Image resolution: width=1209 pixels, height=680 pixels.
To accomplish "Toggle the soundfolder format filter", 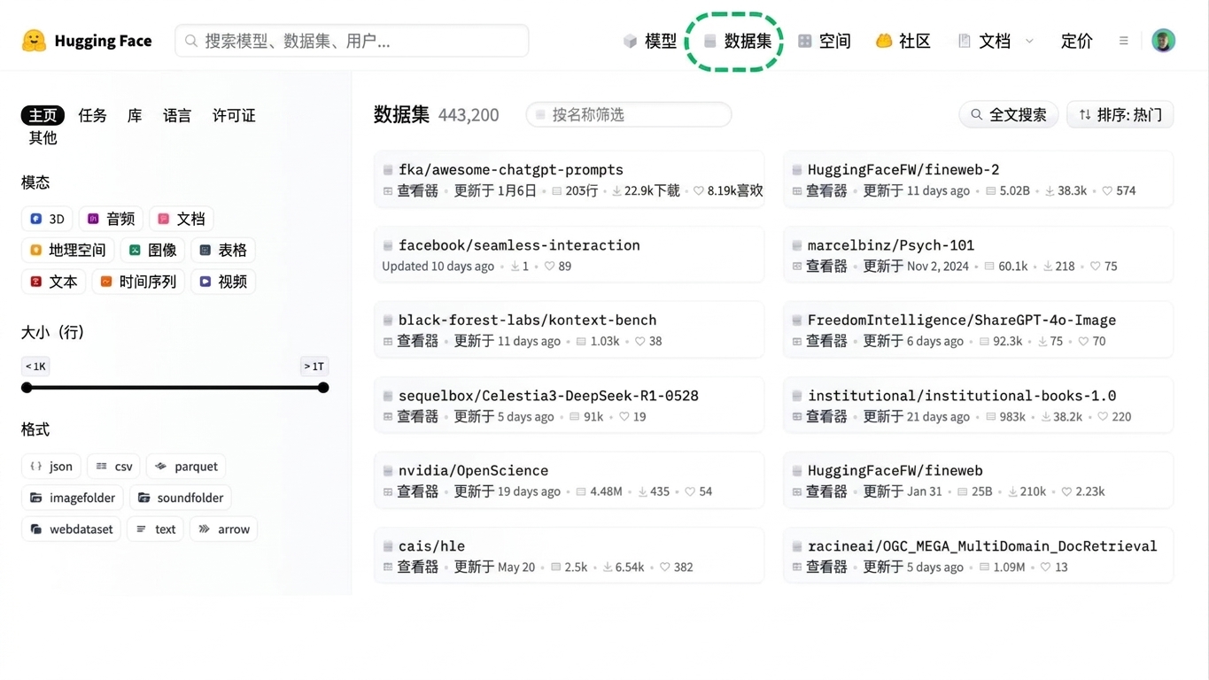I will coord(181,498).
